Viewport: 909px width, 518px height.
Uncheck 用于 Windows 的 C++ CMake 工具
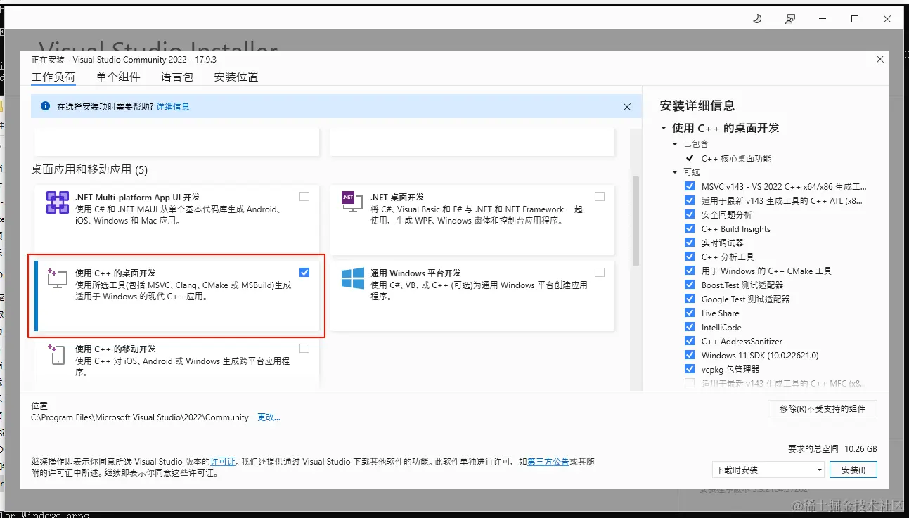pos(690,271)
